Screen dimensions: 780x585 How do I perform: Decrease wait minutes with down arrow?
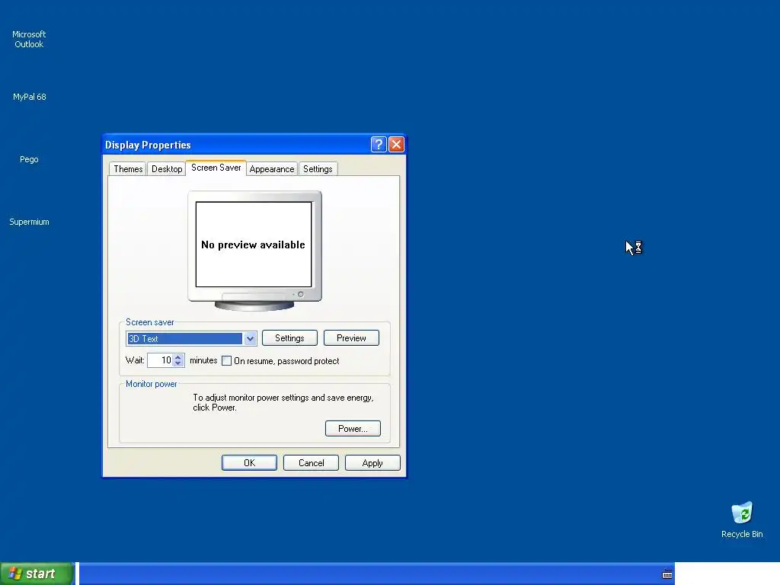[178, 363]
